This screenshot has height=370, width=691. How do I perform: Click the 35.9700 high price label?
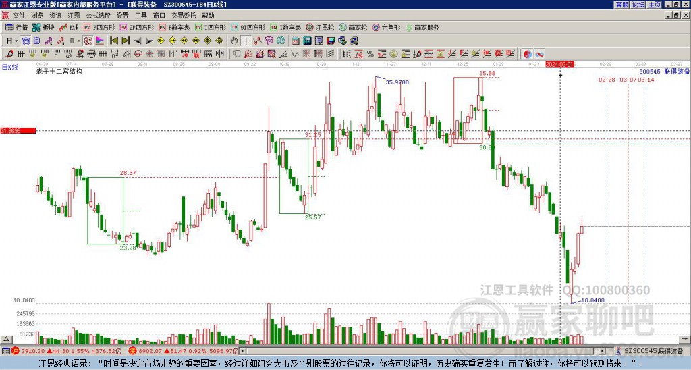397,82
